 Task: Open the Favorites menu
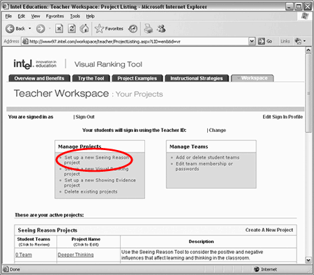[55, 16]
